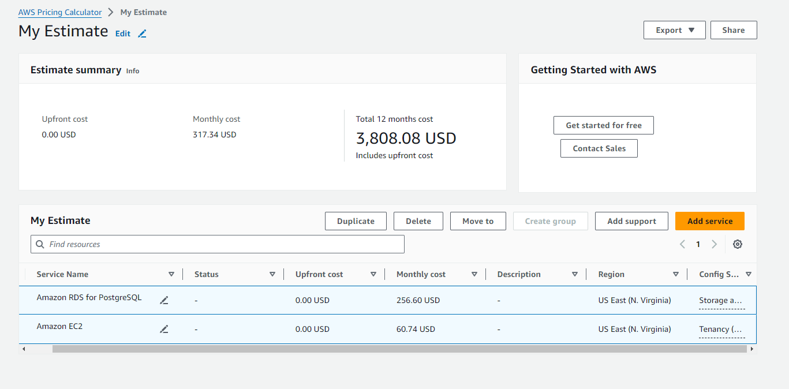
Task: Click Storage a… config summary for RDS
Action: 721,301
